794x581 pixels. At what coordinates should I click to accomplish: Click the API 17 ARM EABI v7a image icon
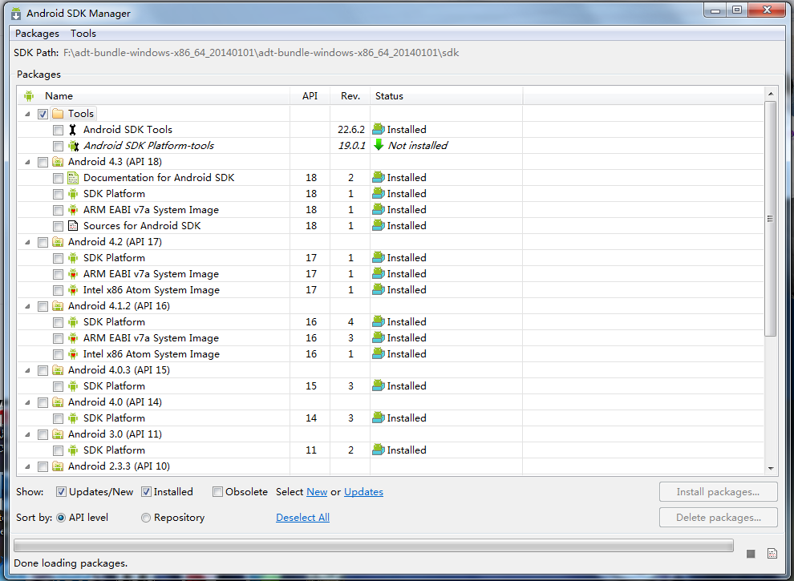coord(73,274)
